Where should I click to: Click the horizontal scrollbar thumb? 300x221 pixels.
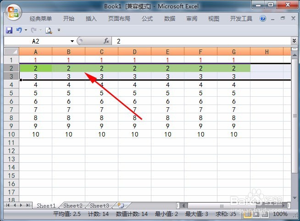[222, 206]
